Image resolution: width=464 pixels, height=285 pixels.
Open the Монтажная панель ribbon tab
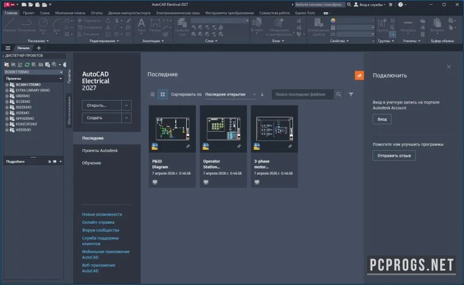point(70,13)
